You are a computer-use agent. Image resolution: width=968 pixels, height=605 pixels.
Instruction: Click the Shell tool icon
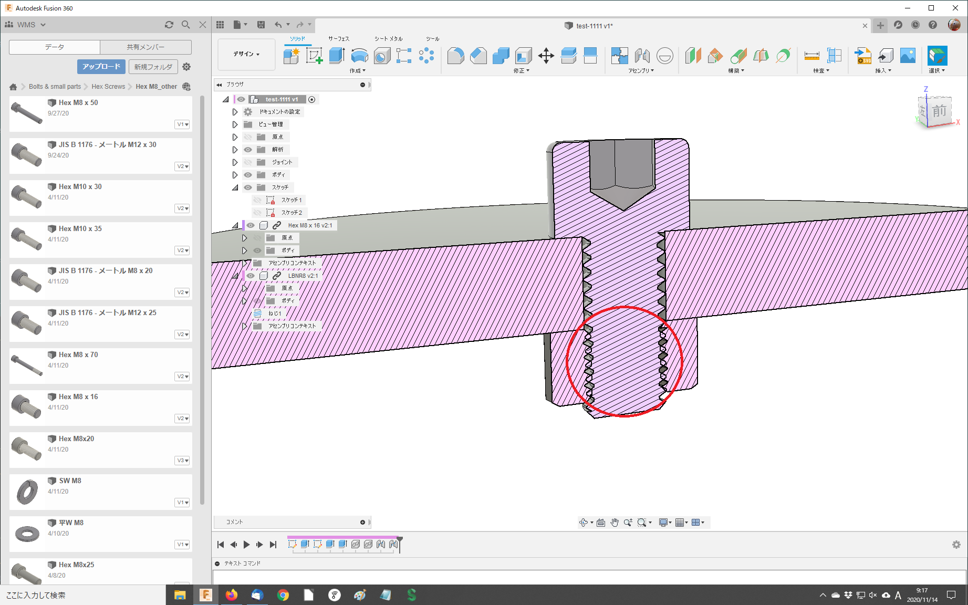[x=523, y=56]
